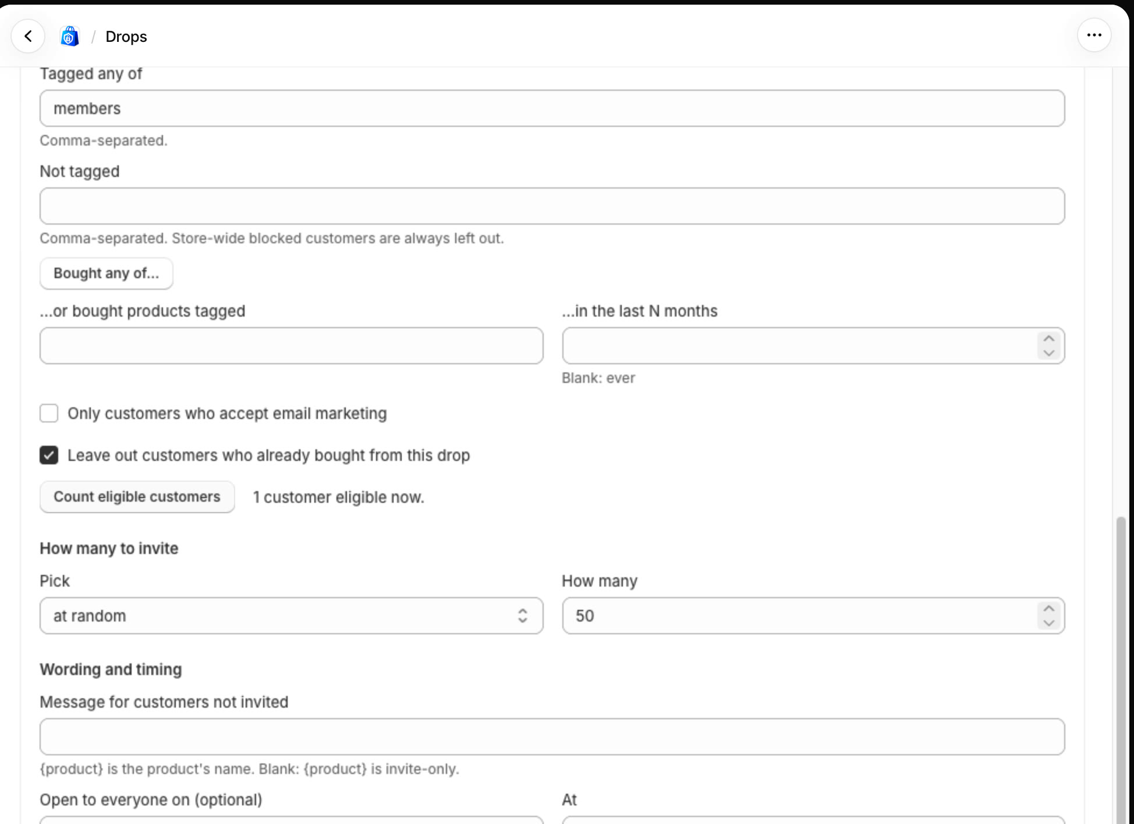Viewport: 1134px width, 824px height.
Task: Click the How many field showing 50
Action: tap(813, 616)
